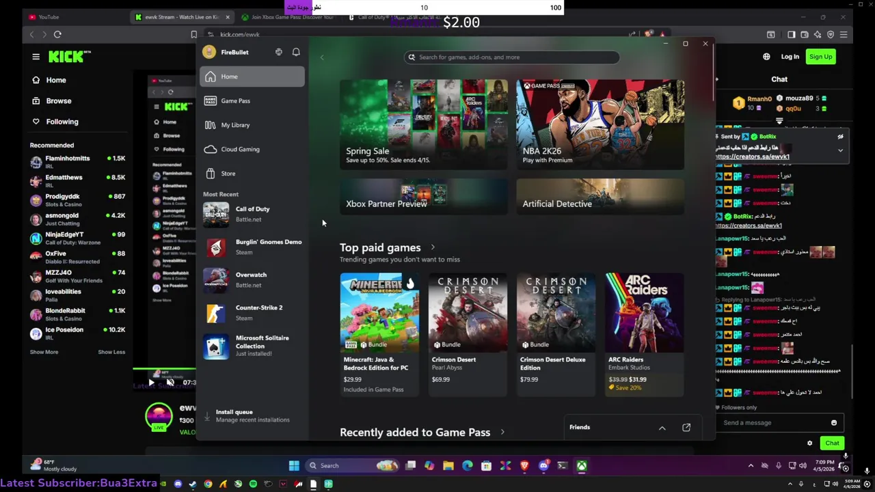Toggle browser sidebar panel icon
Screen dimensions: 875x492
[792, 35]
